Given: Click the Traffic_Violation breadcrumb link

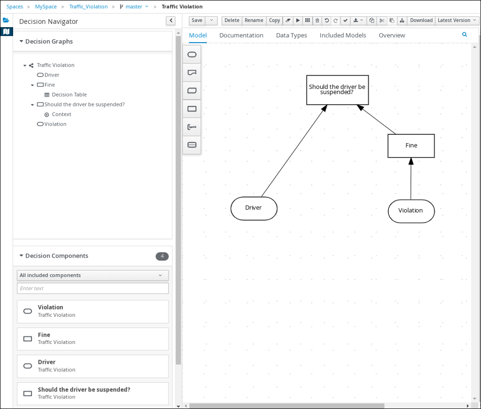Looking at the screenshot, I should click(x=88, y=7).
